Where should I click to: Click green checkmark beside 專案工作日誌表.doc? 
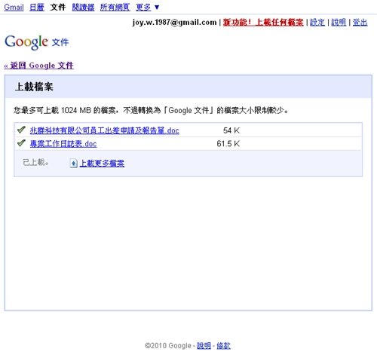[21, 143]
